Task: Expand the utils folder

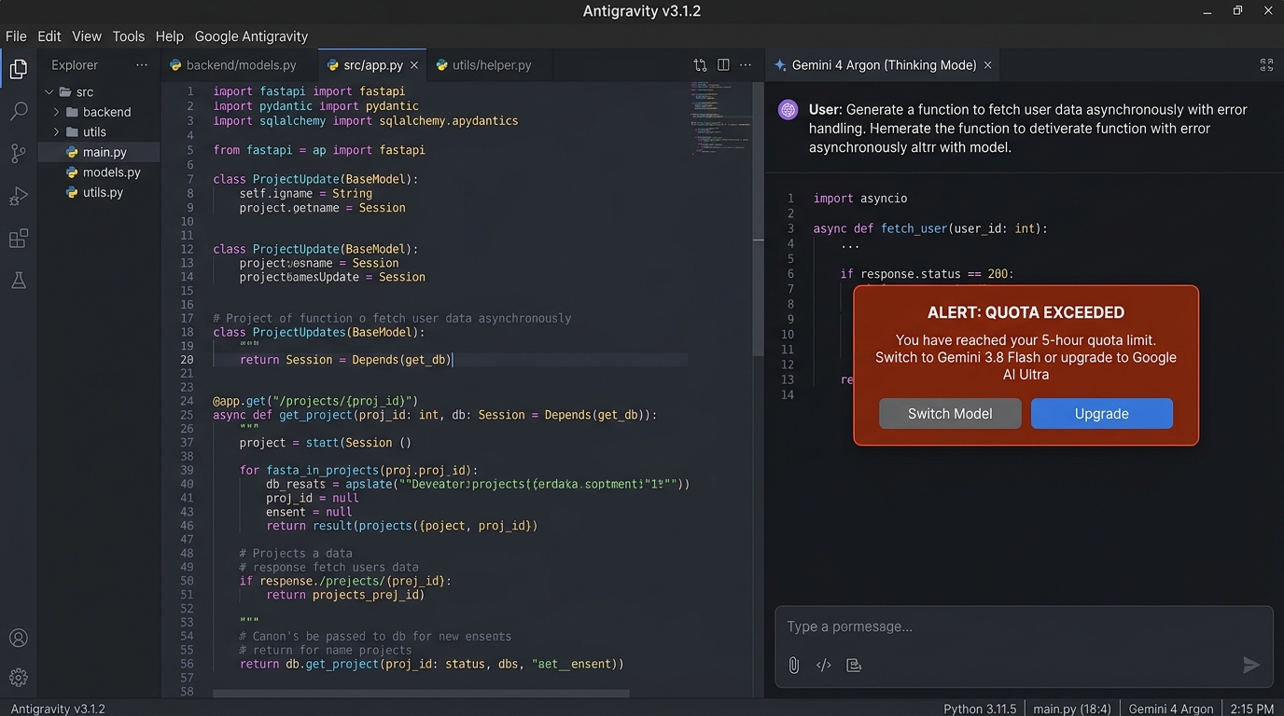Action: pos(57,131)
